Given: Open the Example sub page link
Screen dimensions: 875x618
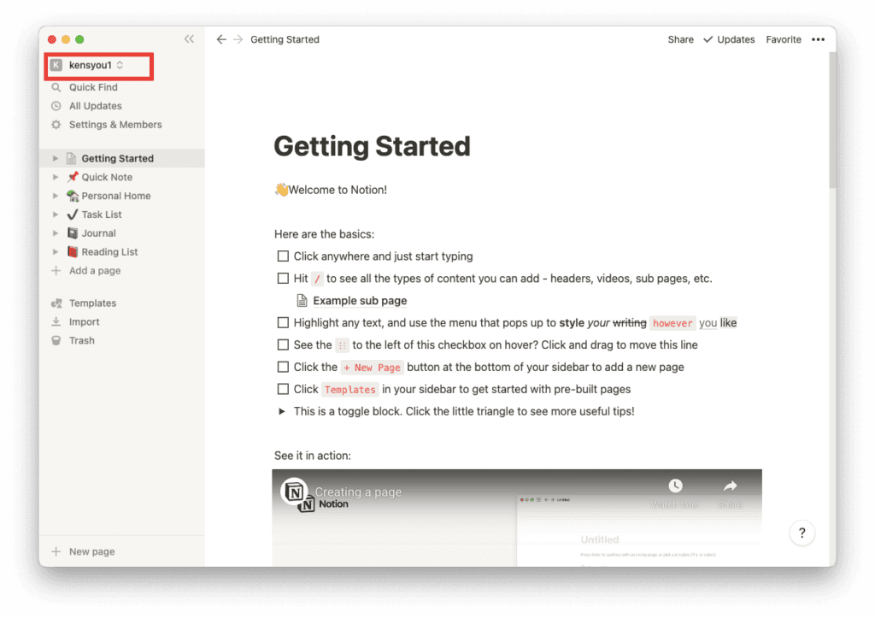Looking at the screenshot, I should point(359,301).
